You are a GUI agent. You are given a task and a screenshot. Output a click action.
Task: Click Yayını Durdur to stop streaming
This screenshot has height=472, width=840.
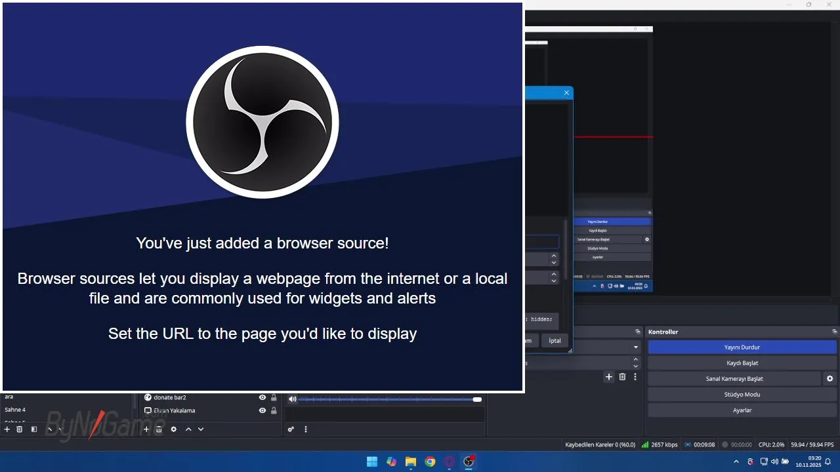pyautogui.click(x=742, y=347)
